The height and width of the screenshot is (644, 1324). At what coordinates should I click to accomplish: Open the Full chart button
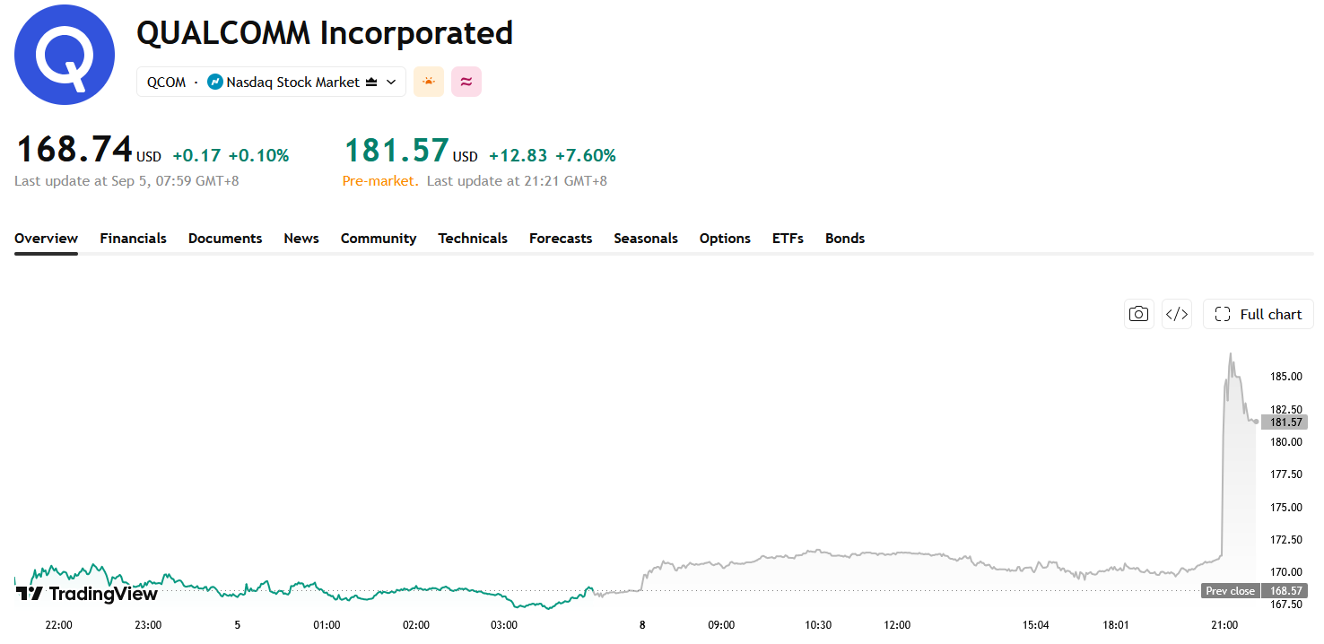[1259, 314]
